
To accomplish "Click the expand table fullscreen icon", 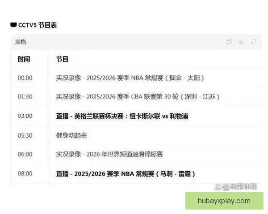I will [253, 41].
